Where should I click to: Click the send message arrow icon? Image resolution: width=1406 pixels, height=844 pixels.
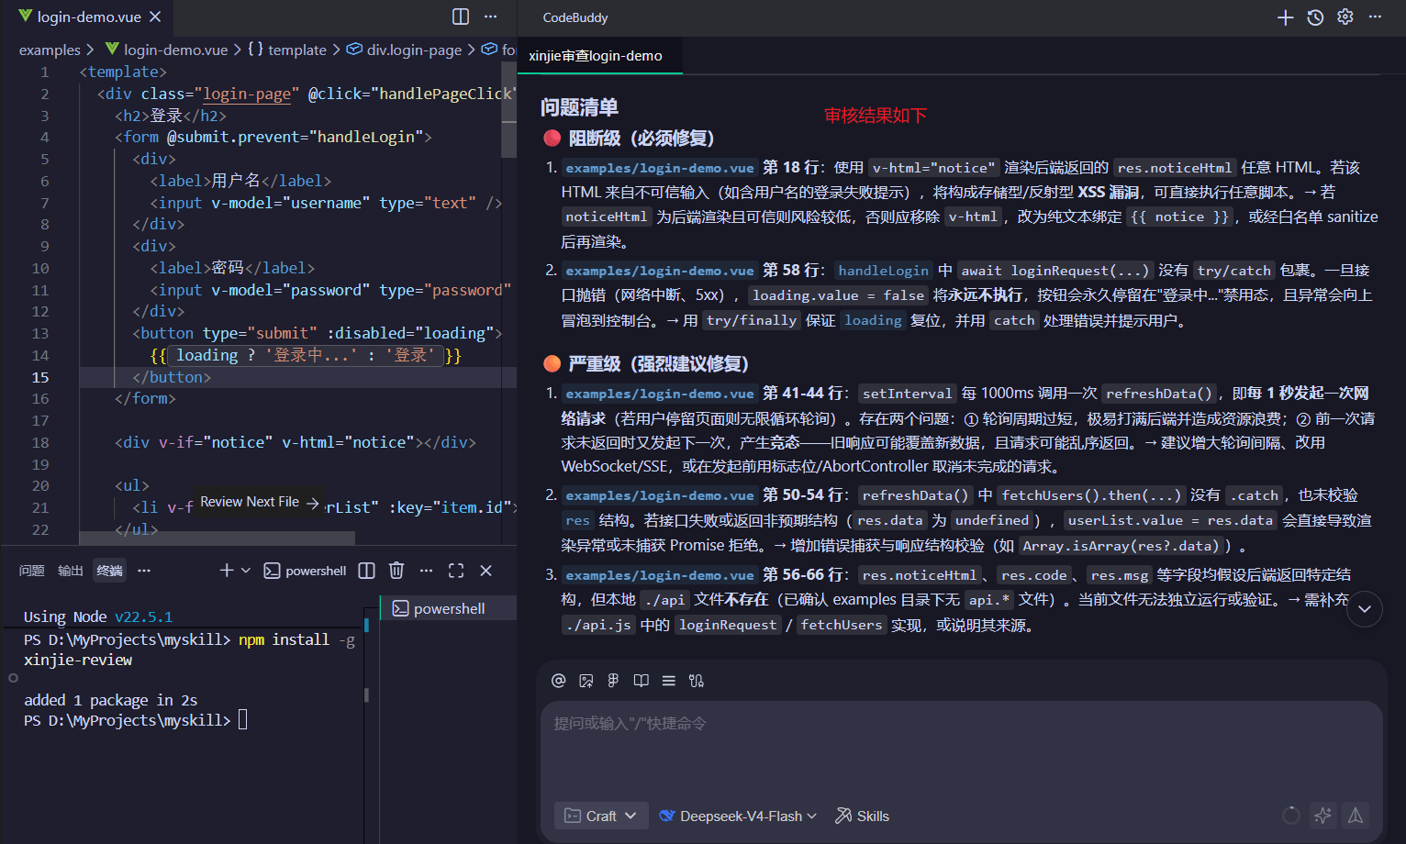pyautogui.click(x=1355, y=816)
